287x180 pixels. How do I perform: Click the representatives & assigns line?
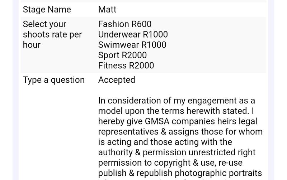tap(180, 132)
